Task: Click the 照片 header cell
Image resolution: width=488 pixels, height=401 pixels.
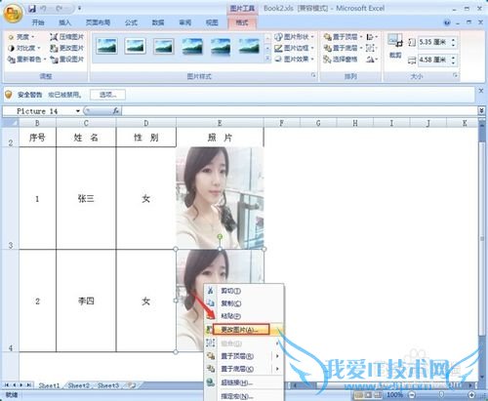Action: (220, 138)
